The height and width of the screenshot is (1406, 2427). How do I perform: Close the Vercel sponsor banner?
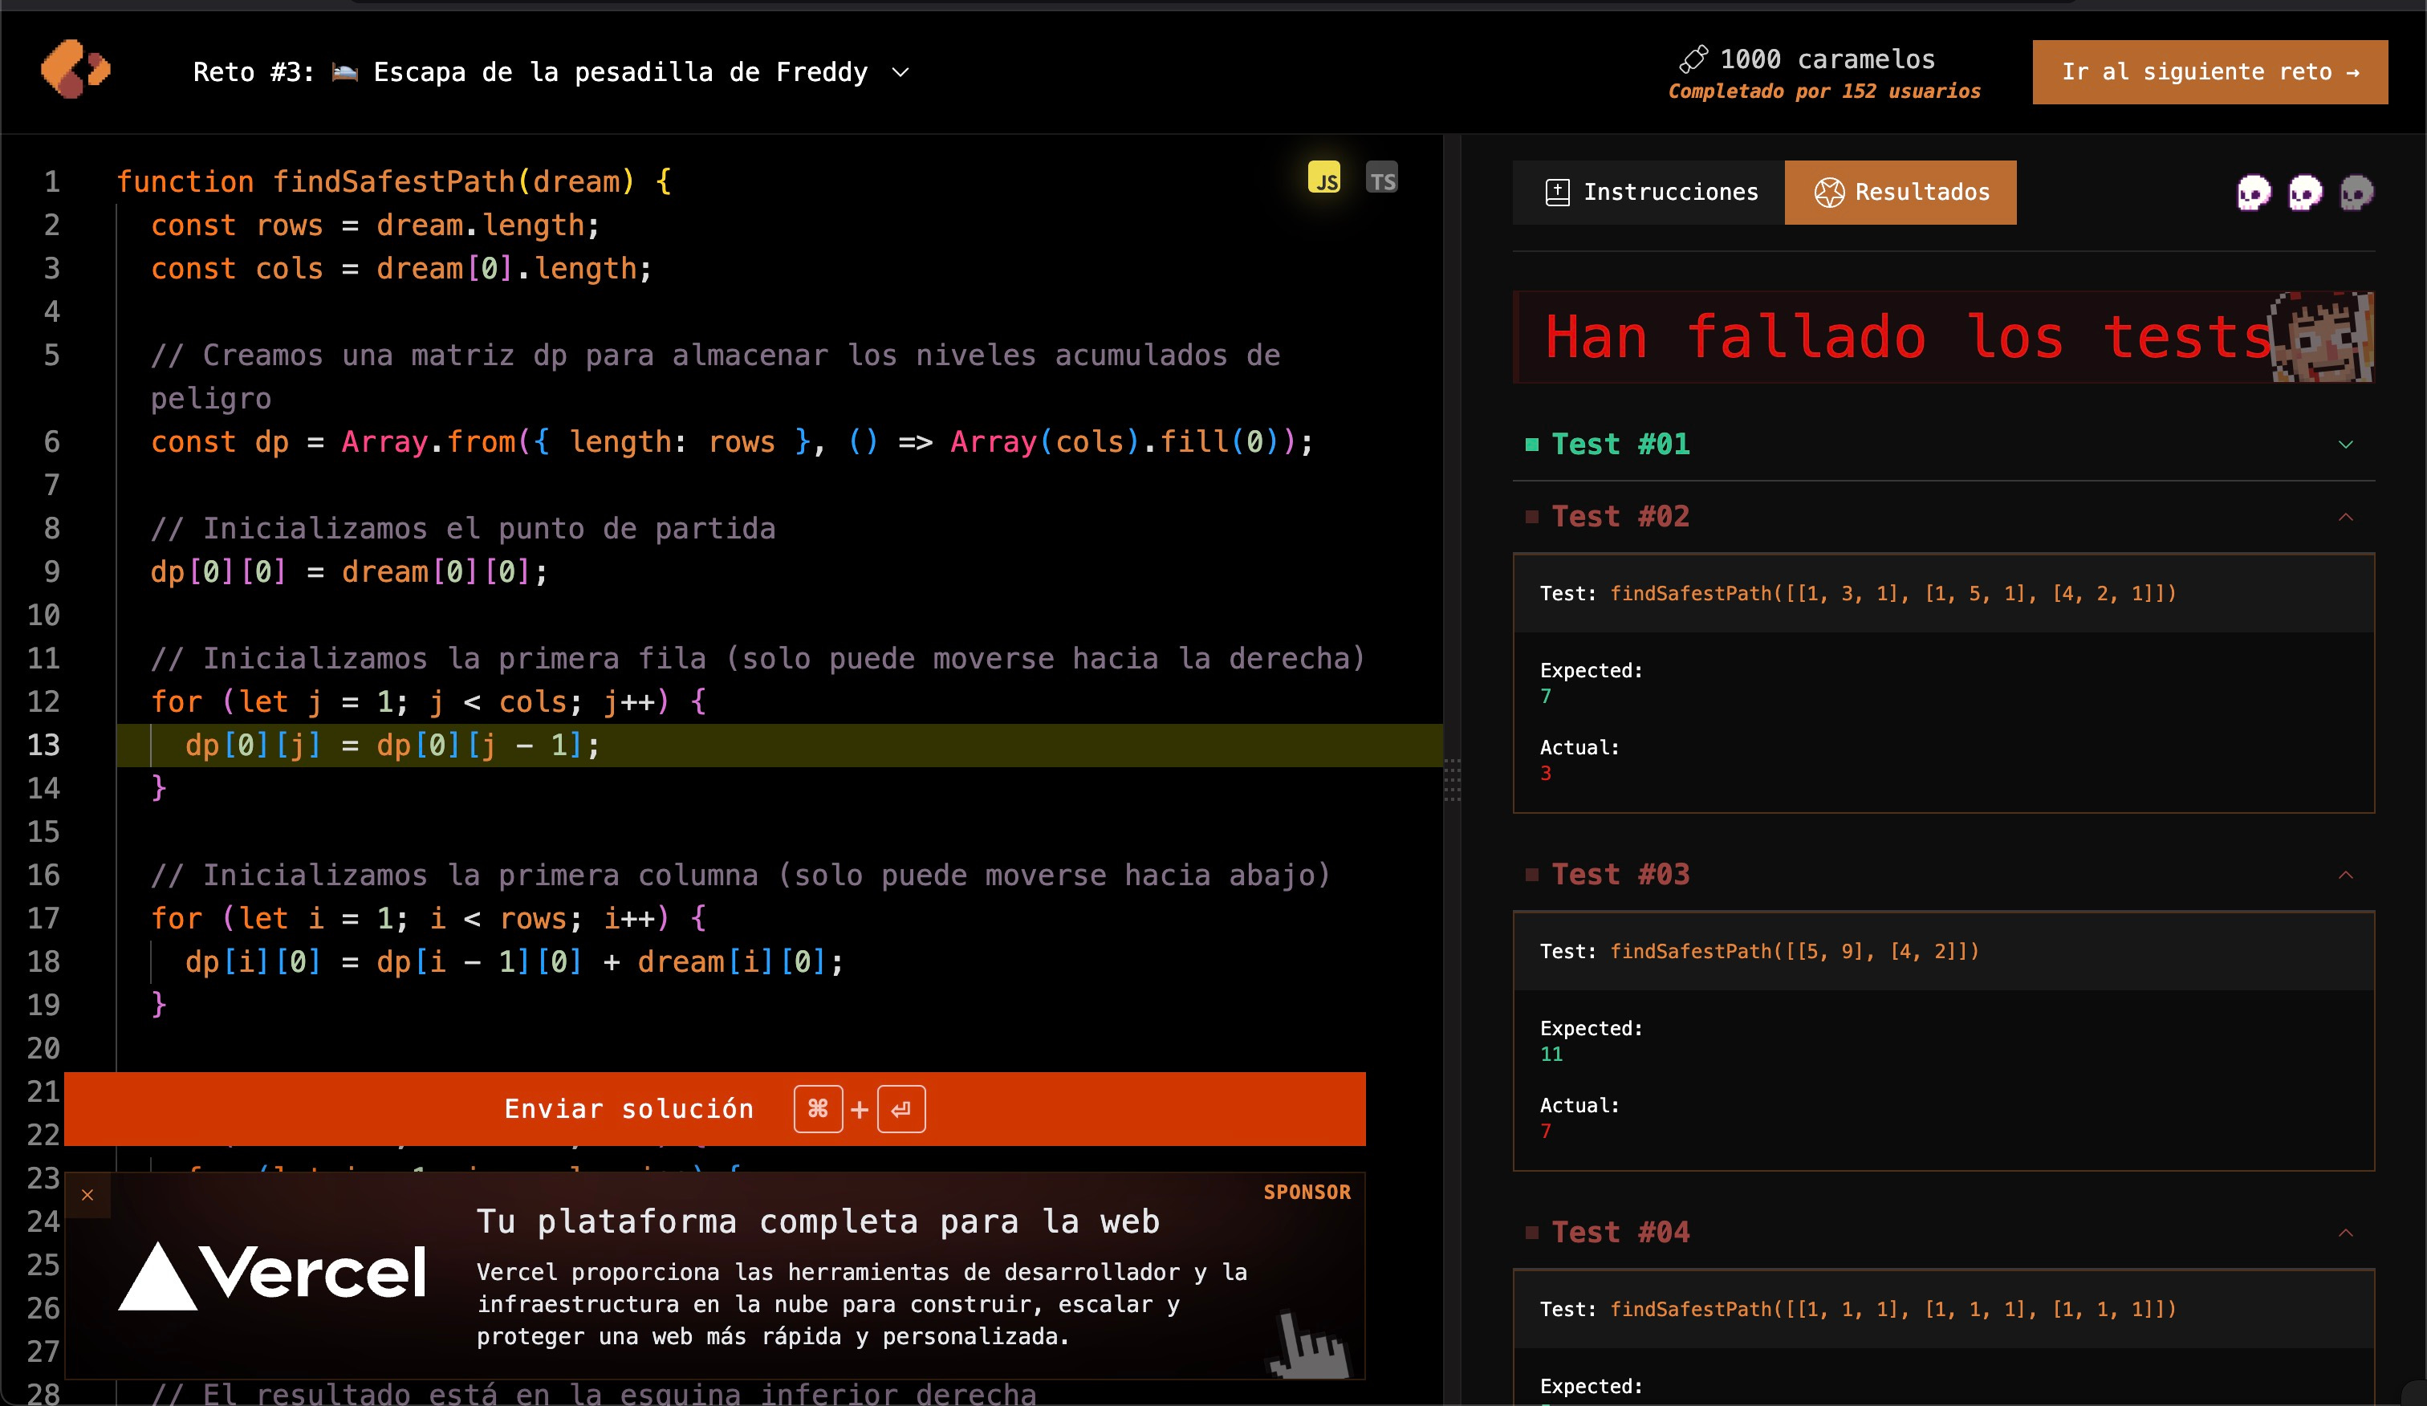click(x=87, y=1195)
